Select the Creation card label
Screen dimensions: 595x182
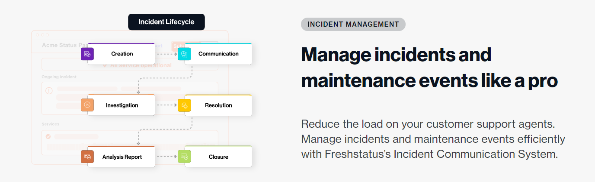[122, 54]
